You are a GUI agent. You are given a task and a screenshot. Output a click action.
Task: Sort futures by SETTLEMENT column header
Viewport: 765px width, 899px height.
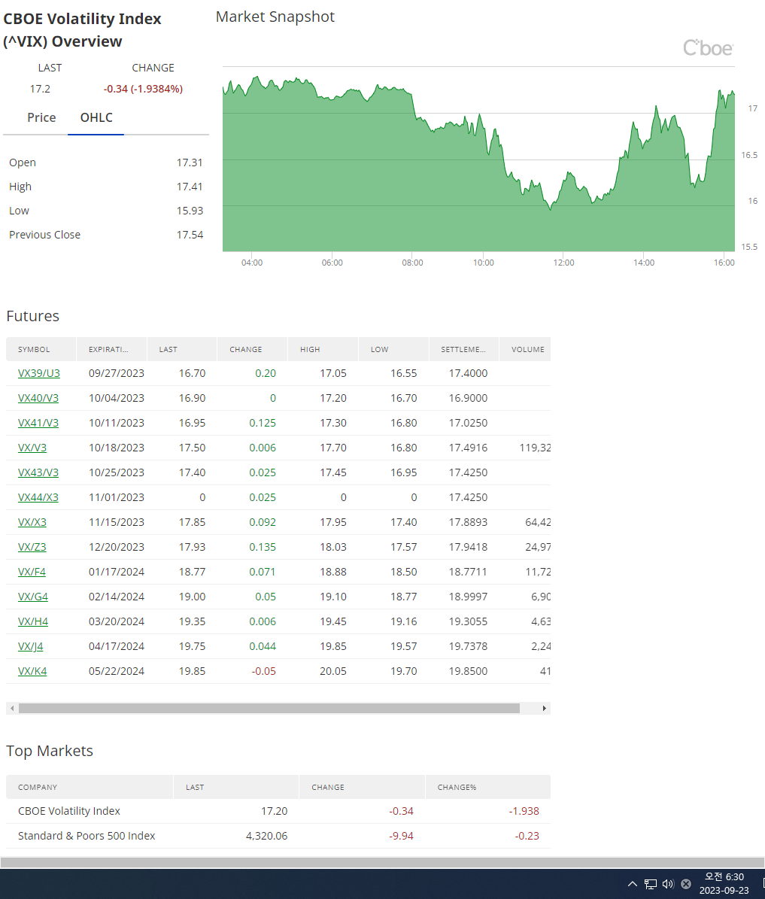point(464,349)
